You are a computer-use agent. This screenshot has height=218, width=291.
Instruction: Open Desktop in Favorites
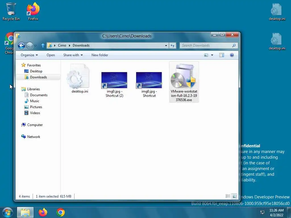pos(34,71)
